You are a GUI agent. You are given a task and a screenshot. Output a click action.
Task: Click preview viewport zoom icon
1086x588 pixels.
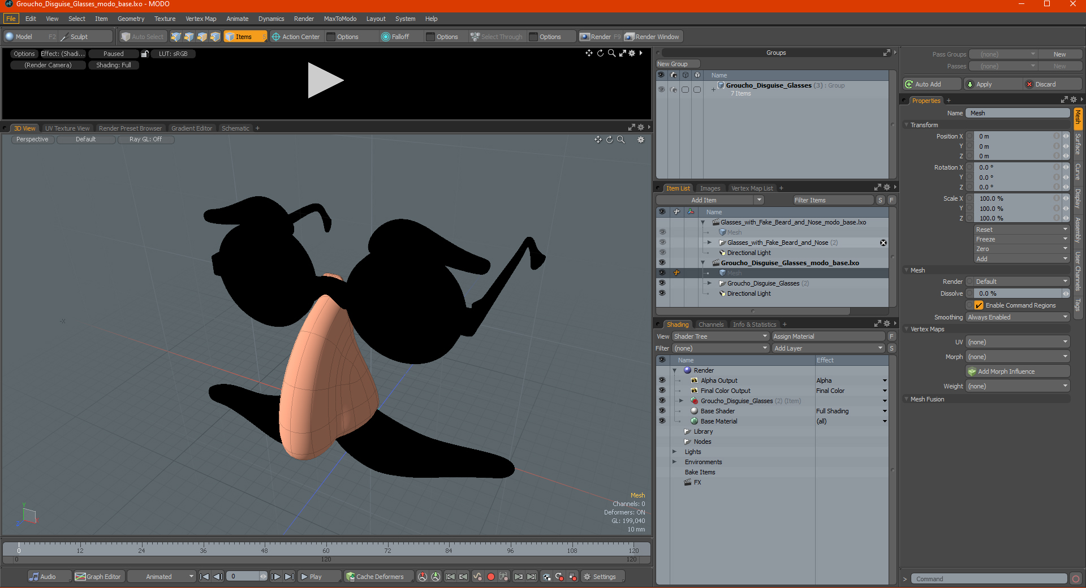point(611,53)
